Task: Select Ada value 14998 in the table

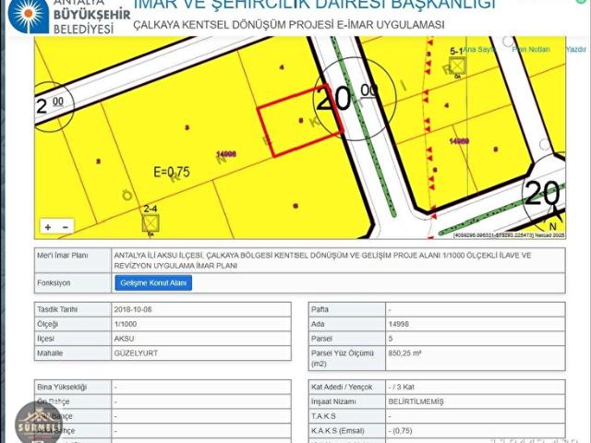Action: [x=399, y=324]
